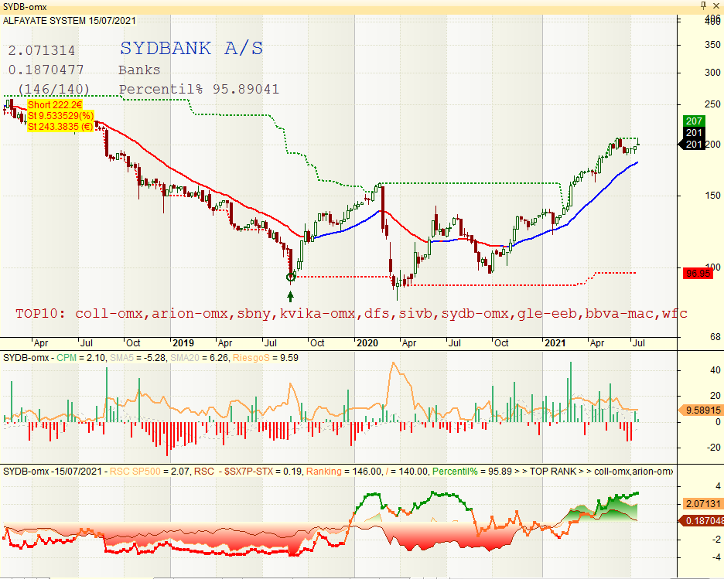Click the RSC SP500 = 2.07 label
The width and height of the screenshot is (724, 579).
point(149,472)
